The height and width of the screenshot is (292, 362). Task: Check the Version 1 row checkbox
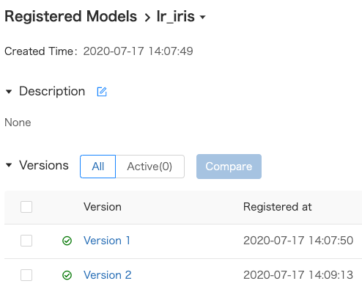(x=26, y=241)
